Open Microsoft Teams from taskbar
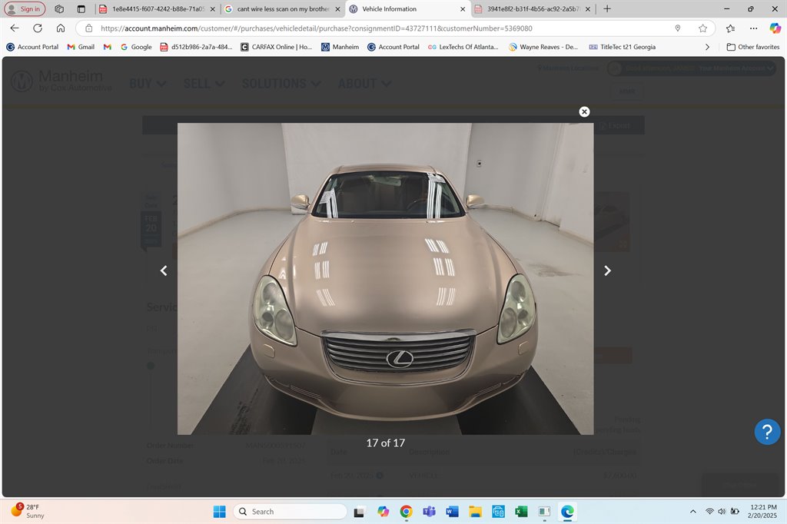The height and width of the screenshot is (524, 787). click(x=429, y=512)
